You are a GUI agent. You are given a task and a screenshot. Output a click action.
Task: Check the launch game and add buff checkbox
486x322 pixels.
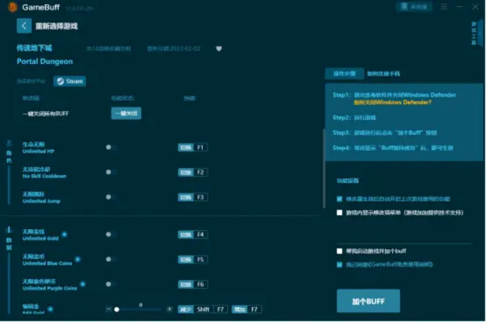(x=339, y=251)
